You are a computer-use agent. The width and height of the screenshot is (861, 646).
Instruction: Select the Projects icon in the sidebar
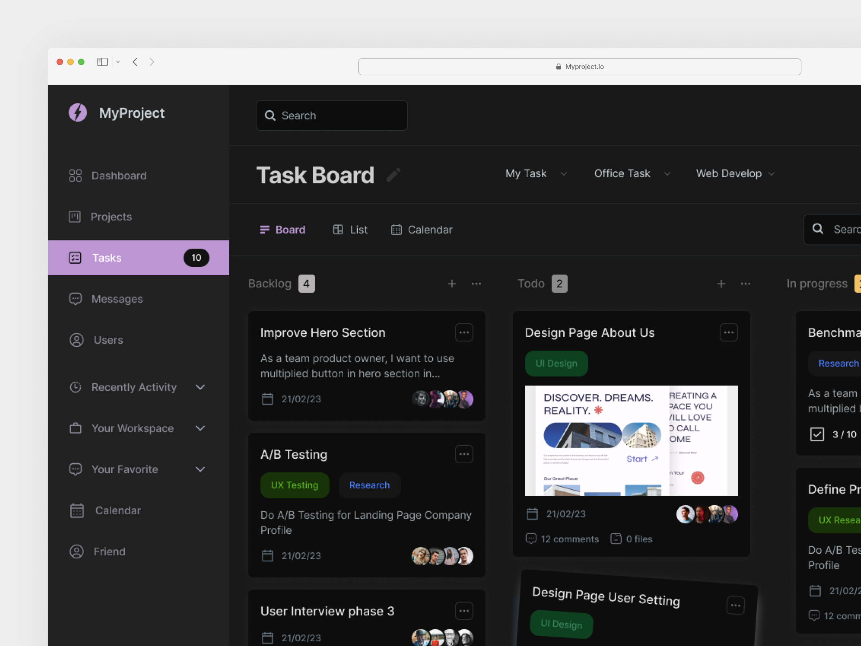click(74, 217)
